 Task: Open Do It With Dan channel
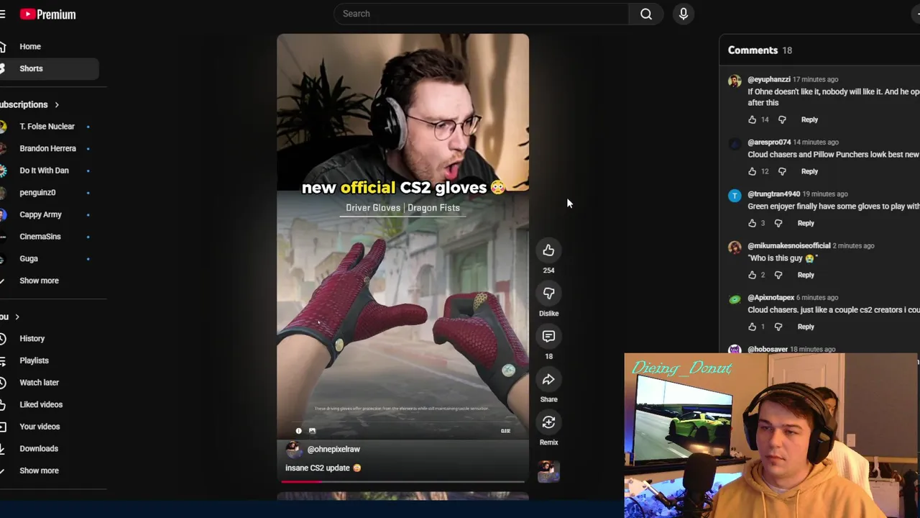click(x=44, y=171)
